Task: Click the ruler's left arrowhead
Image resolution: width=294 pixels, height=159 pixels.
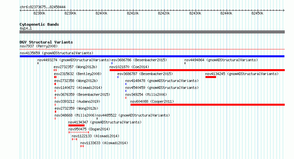Action: [20, 11]
